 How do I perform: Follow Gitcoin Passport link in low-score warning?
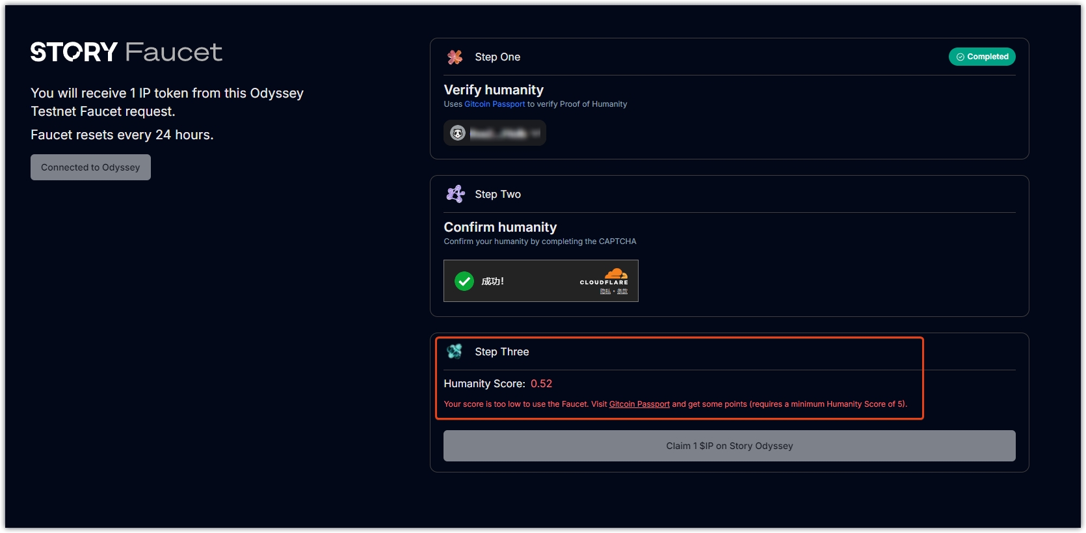[639, 404]
